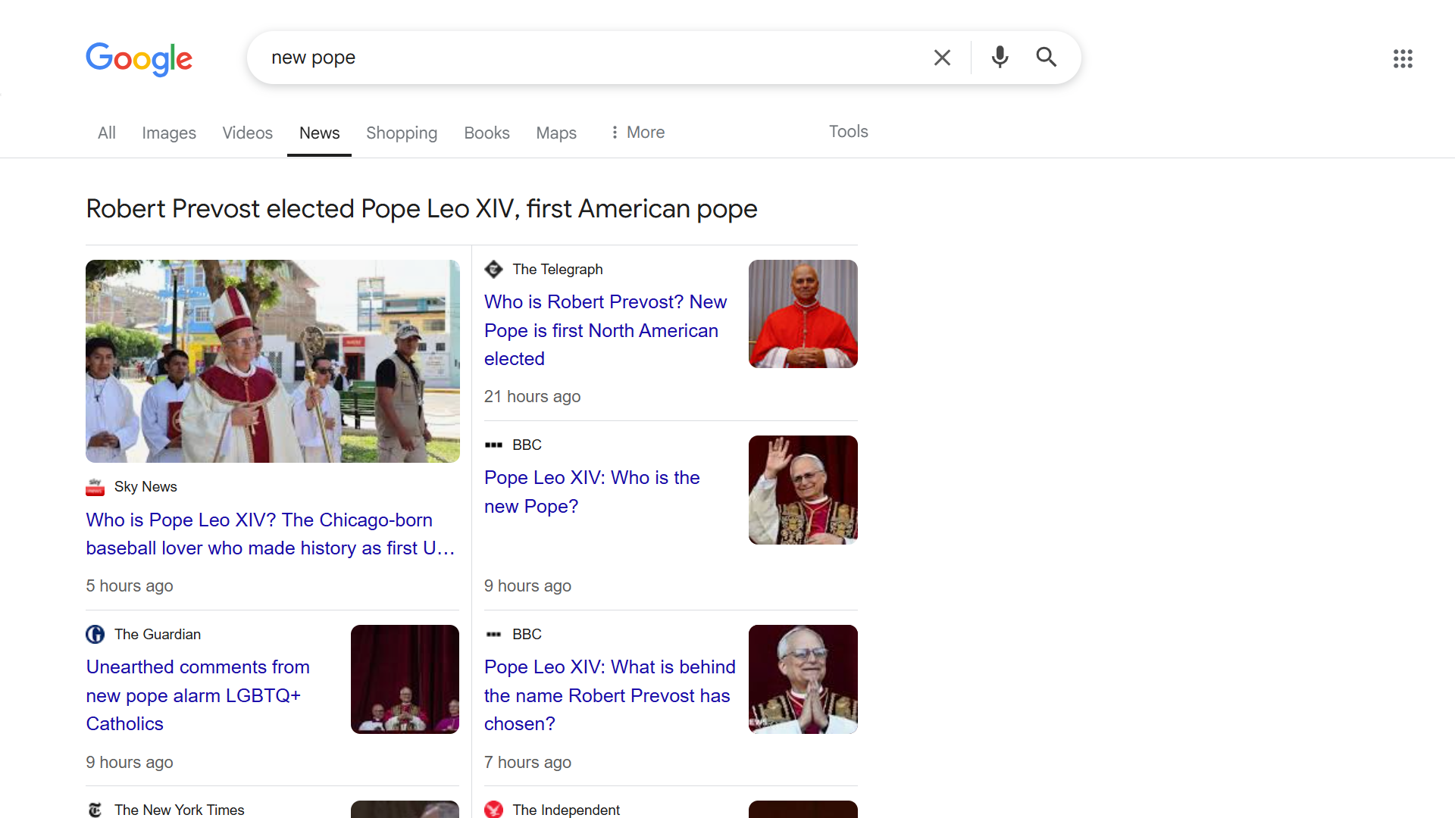This screenshot has width=1455, height=818.
Task: Click '5 hours ago' timestamp
Action: (130, 586)
